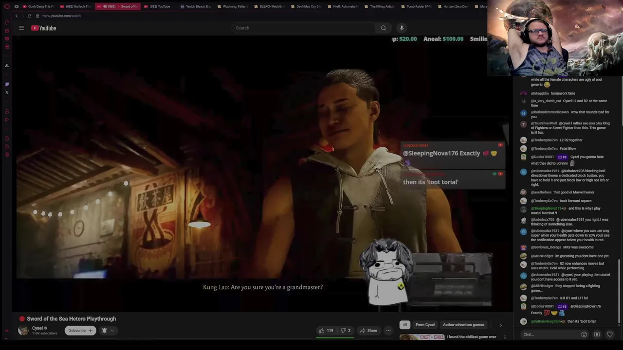
Task: Open the YouTube guide hamburger menu
Action: [21, 28]
